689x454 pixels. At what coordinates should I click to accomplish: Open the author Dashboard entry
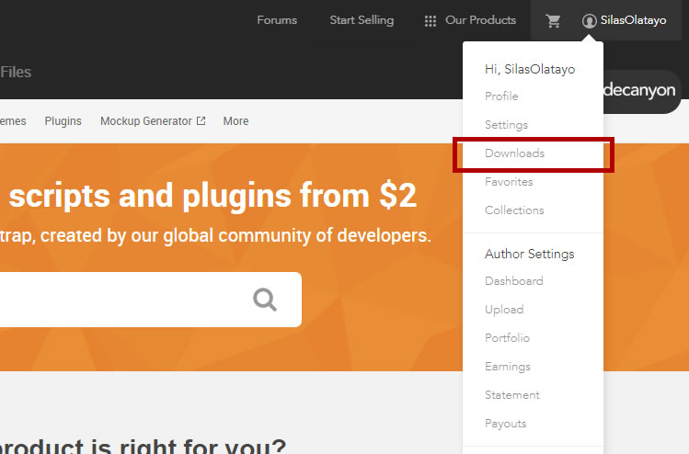pyautogui.click(x=514, y=281)
